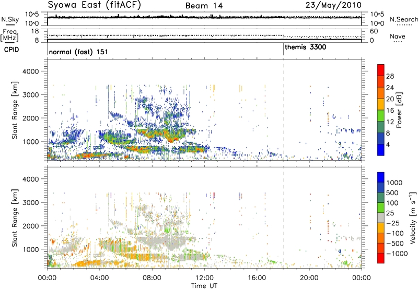The width and height of the screenshot is (418, 289).
Task: Click the "Velocity [m s-1]" colorbar title
Action: (x=413, y=218)
